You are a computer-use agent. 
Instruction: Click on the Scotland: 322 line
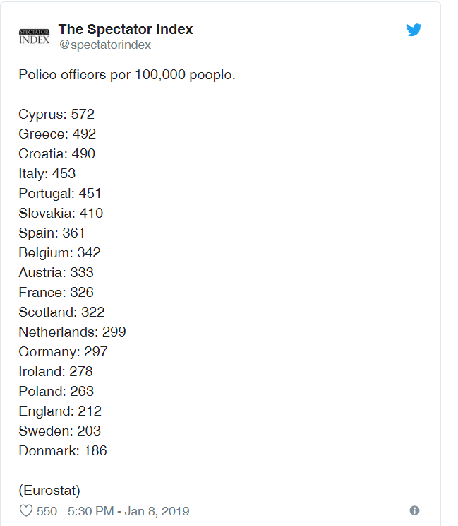point(61,312)
